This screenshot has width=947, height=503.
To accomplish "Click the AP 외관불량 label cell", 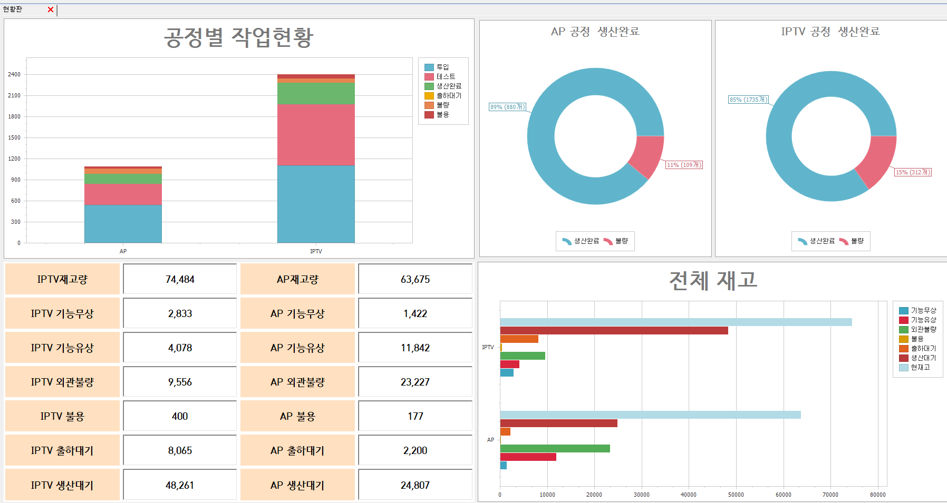I will pos(297,382).
